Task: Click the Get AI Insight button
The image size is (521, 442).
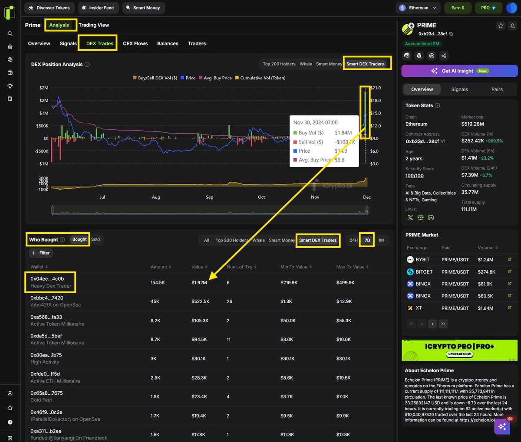Action: tap(459, 71)
